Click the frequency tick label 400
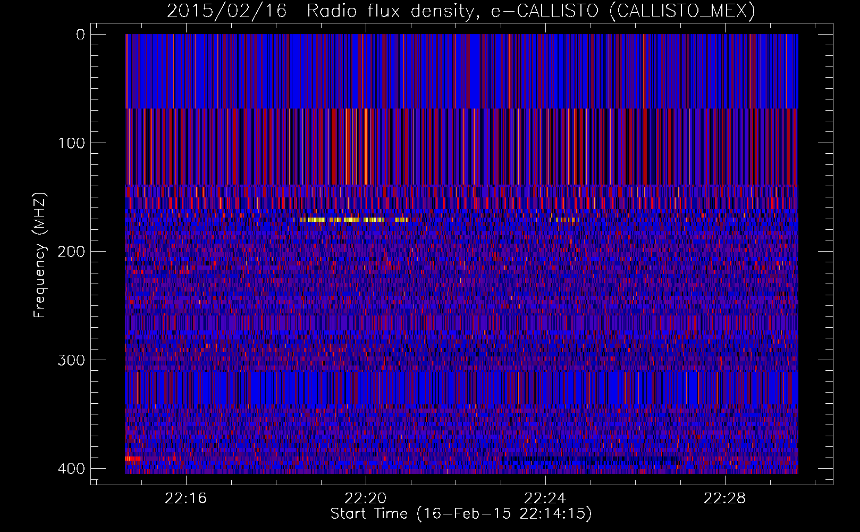 click(71, 469)
